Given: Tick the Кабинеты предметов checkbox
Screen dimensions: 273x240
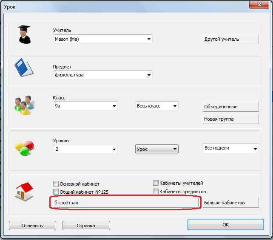Looking at the screenshot, I should pyautogui.click(x=156, y=192).
